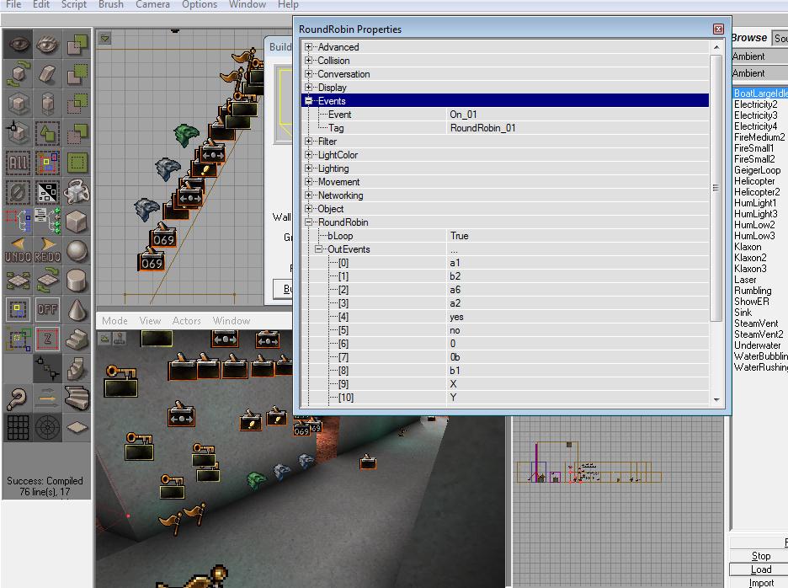Screen dimensions: 788x588
Task: Collapse the Events property category
Action: [309, 101]
